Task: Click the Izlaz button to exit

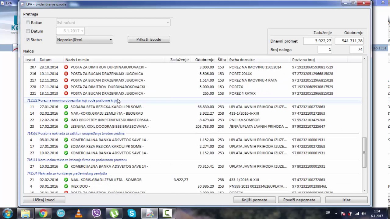Action: pyautogui.click(x=346, y=200)
